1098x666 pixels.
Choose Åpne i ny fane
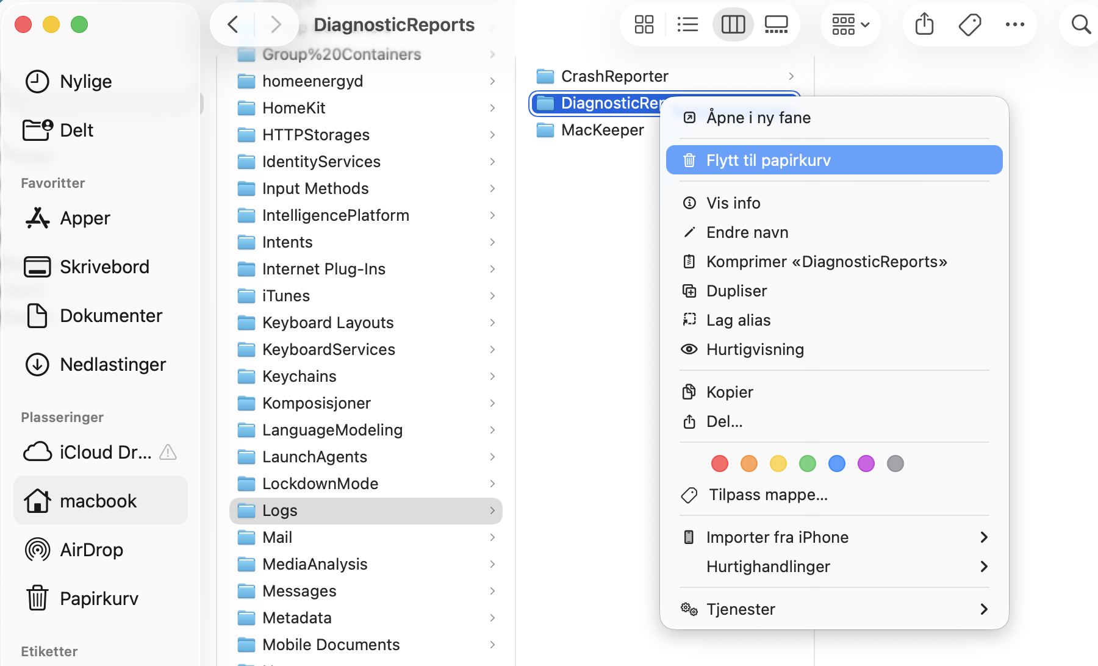[x=834, y=118]
